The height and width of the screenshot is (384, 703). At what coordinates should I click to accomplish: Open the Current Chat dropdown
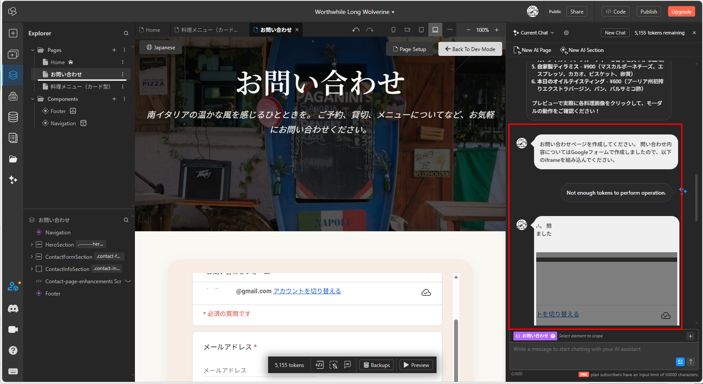tap(534, 33)
